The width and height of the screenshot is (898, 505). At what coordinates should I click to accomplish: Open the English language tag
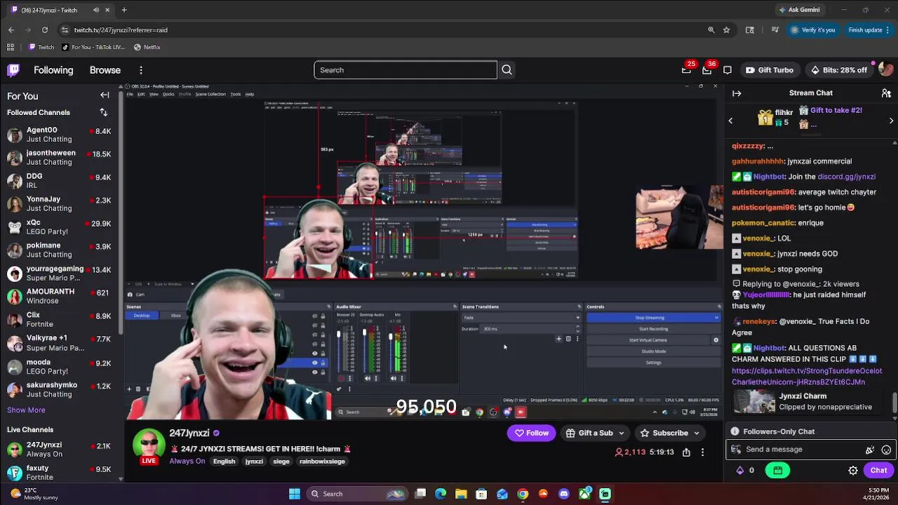point(224,462)
